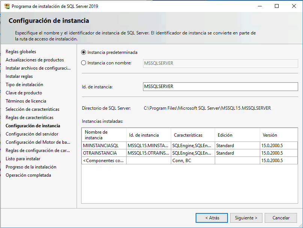
Task: Click Configuración de instancia in sidebar
Action: [33, 126]
